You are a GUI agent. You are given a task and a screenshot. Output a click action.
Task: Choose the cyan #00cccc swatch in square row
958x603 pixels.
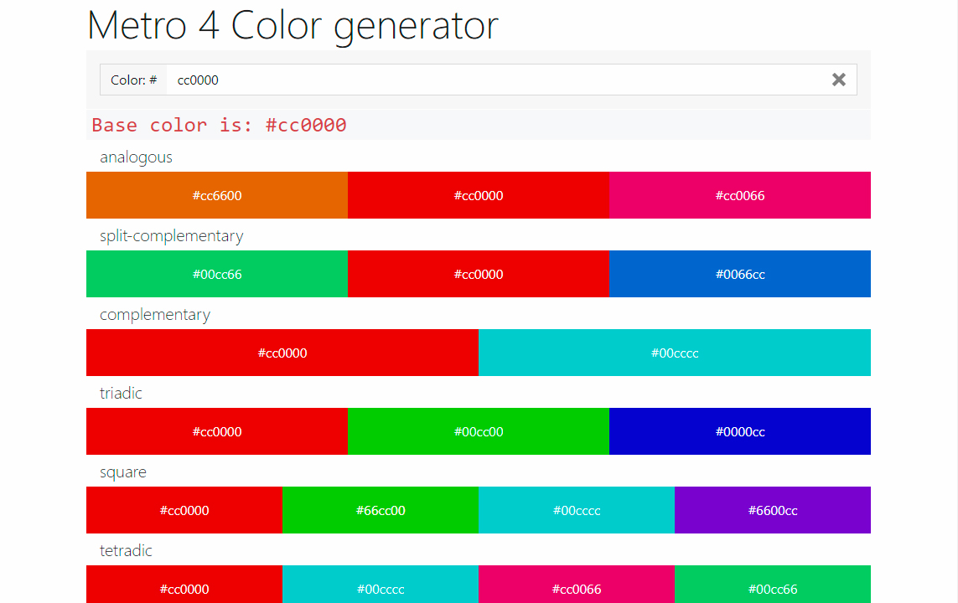tap(577, 510)
